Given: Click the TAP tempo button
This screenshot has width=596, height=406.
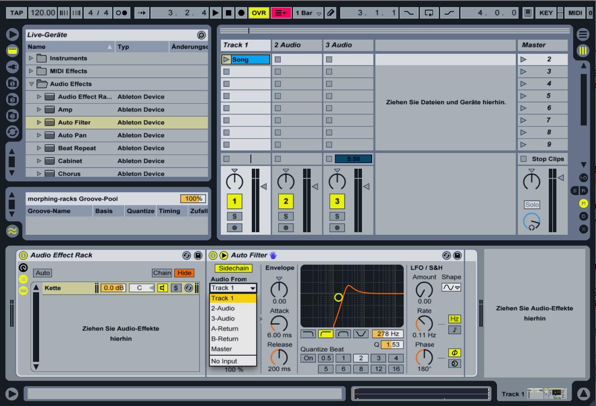Looking at the screenshot, I should 16,13.
